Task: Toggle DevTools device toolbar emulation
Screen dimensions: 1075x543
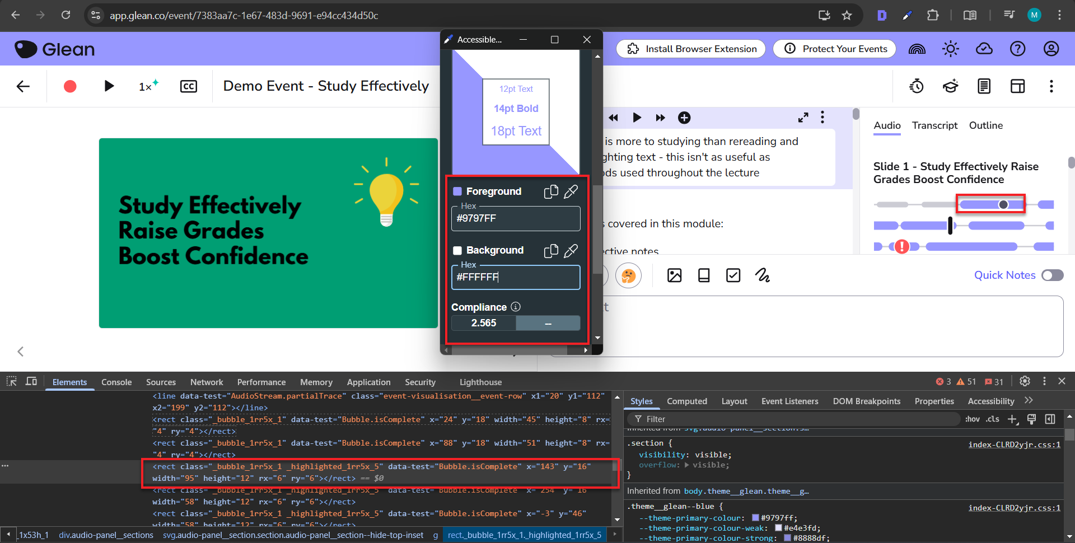Action: 31,382
